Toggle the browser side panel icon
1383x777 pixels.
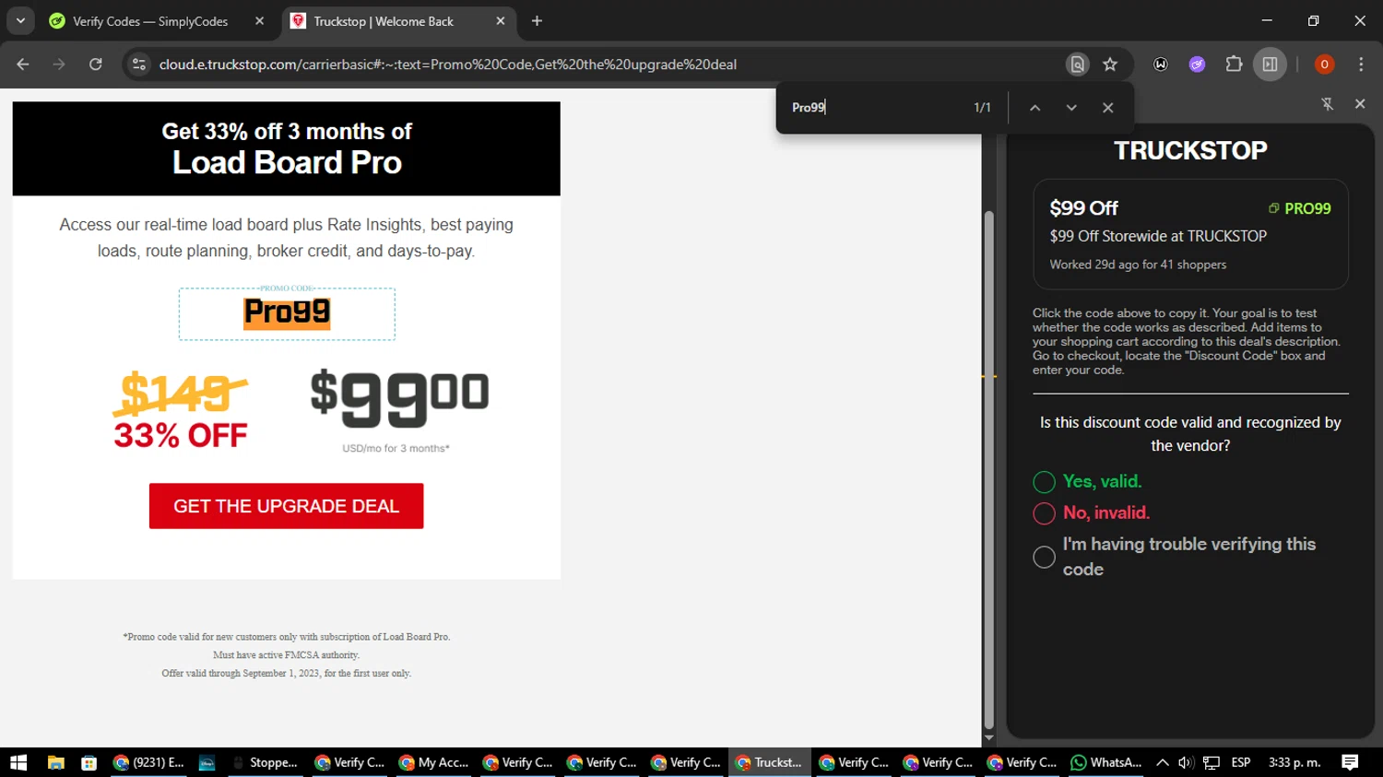[x=1271, y=65]
